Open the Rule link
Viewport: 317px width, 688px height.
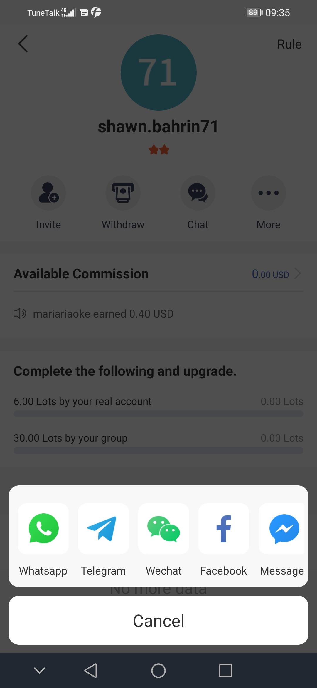(x=289, y=44)
